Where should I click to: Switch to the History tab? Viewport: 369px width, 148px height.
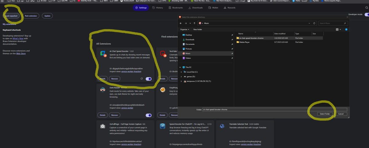click(x=158, y=8)
